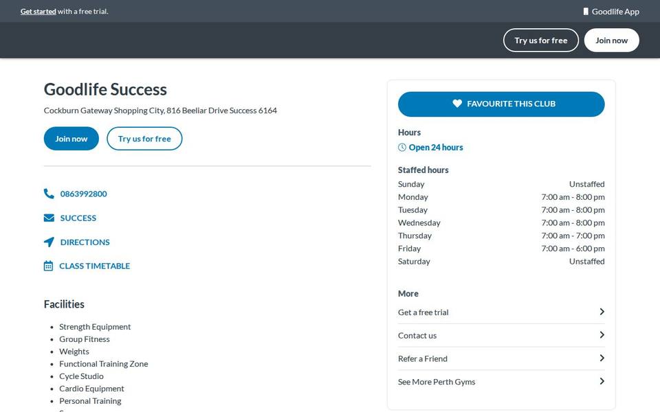Click the envelope email icon
The image size is (660, 412).
click(x=49, y=218)
